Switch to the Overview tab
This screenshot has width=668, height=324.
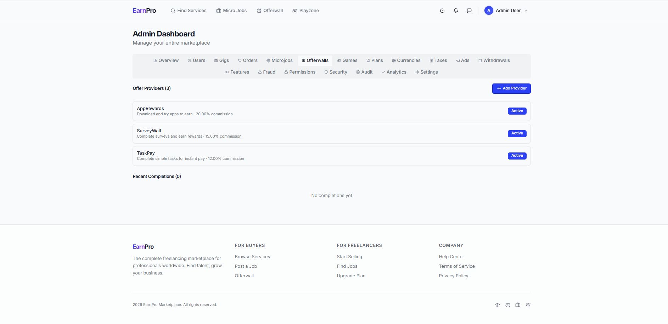(166, 60)
